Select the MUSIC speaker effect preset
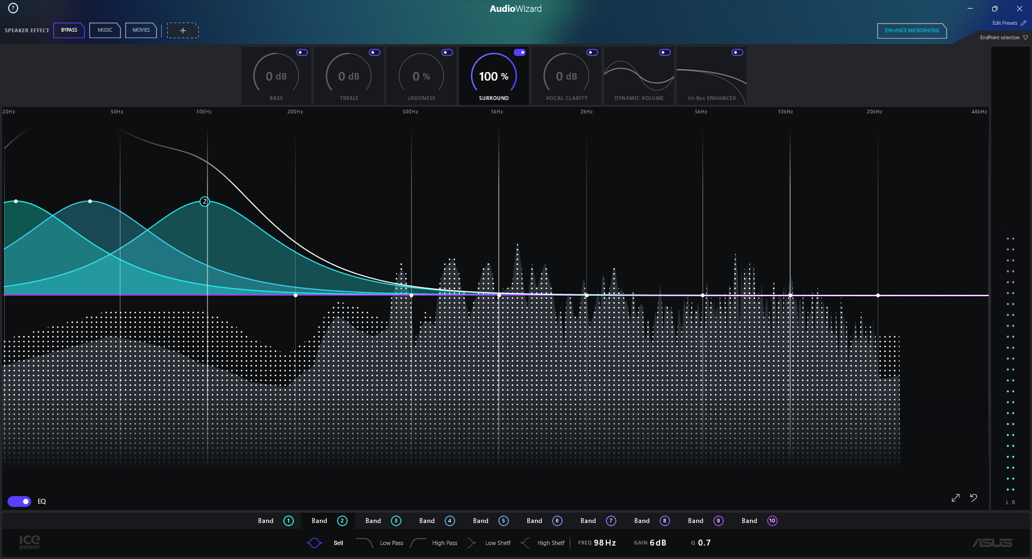The width and height of the screenshot is (1032, 559). 105,30
